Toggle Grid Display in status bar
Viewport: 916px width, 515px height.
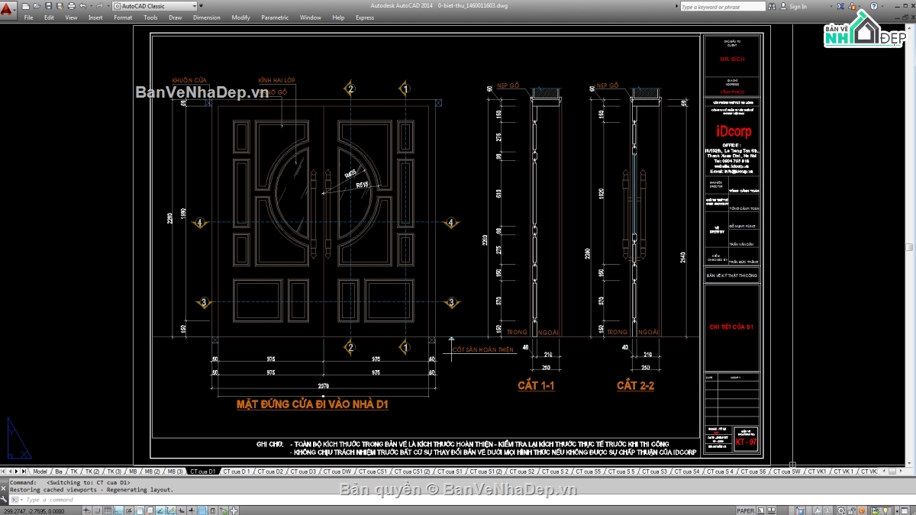coord(108,511)
